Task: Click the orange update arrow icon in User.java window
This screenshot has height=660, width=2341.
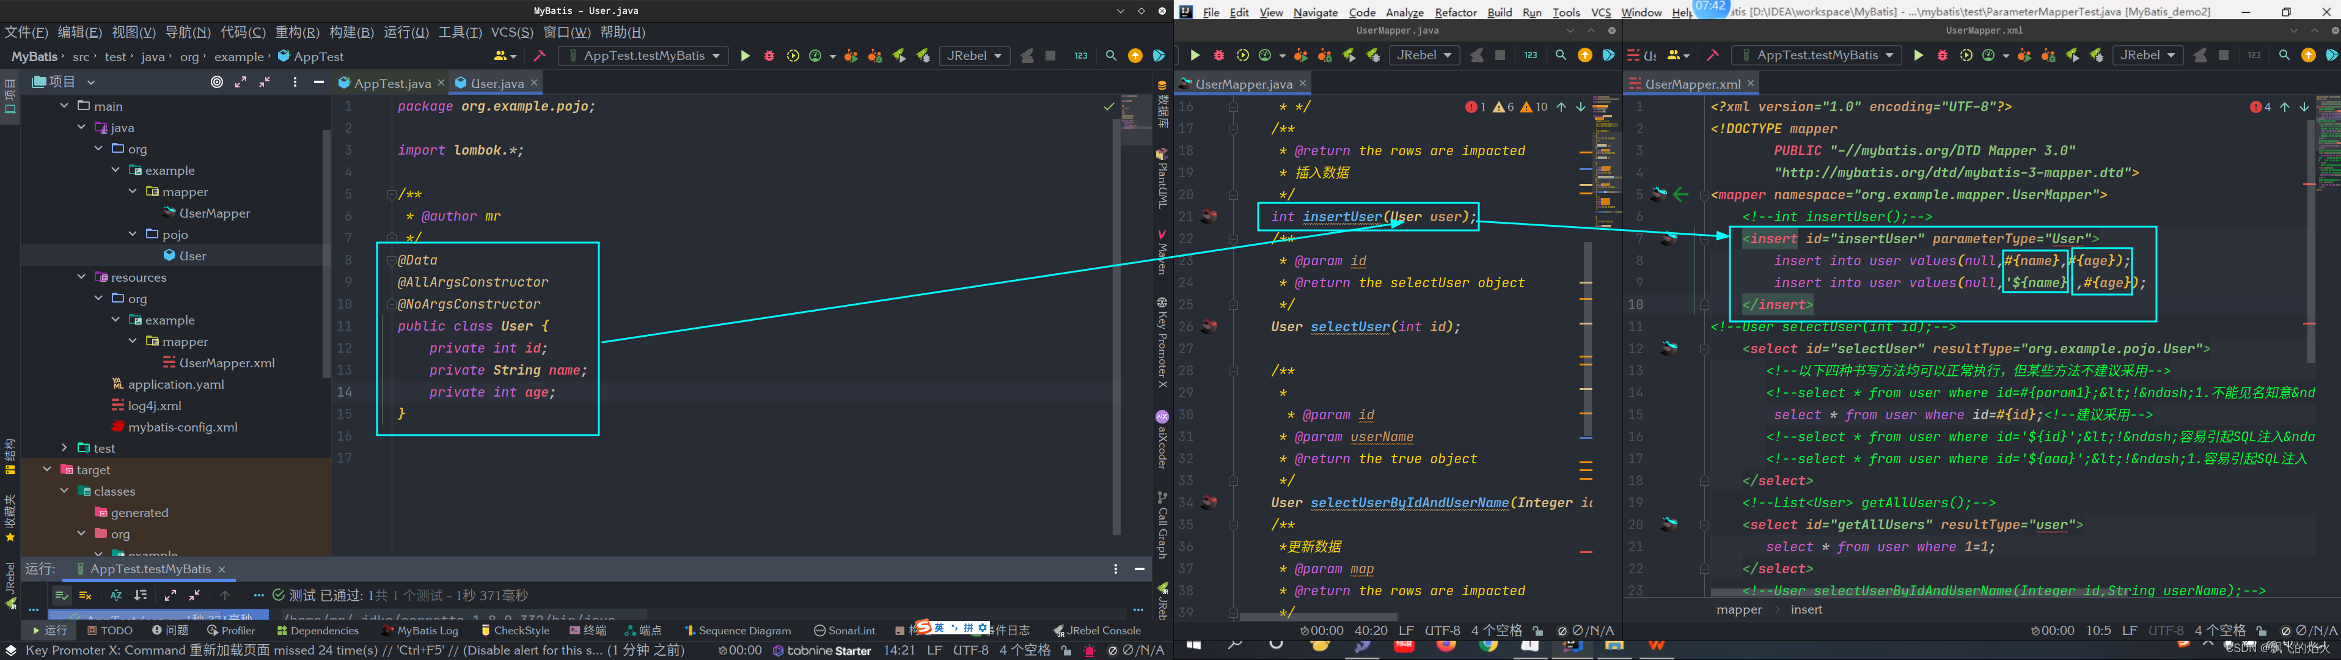Action: pyautogui.click(x=1135, y=56)
